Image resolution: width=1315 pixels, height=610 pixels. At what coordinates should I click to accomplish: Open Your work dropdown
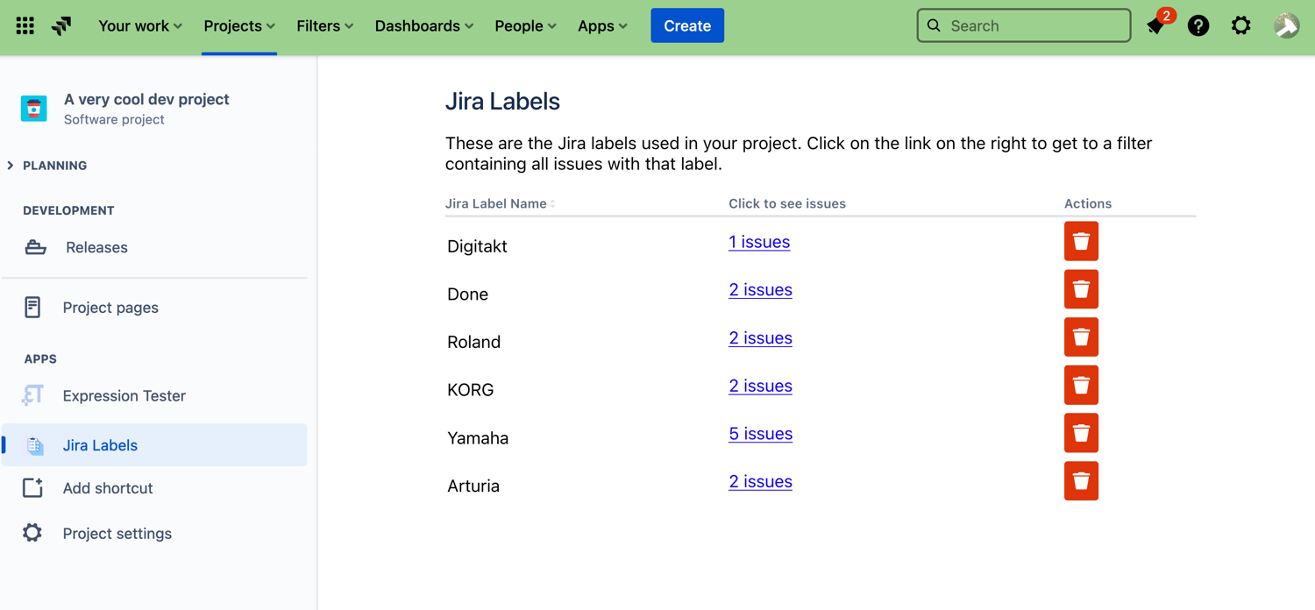(x=140, y=26)
